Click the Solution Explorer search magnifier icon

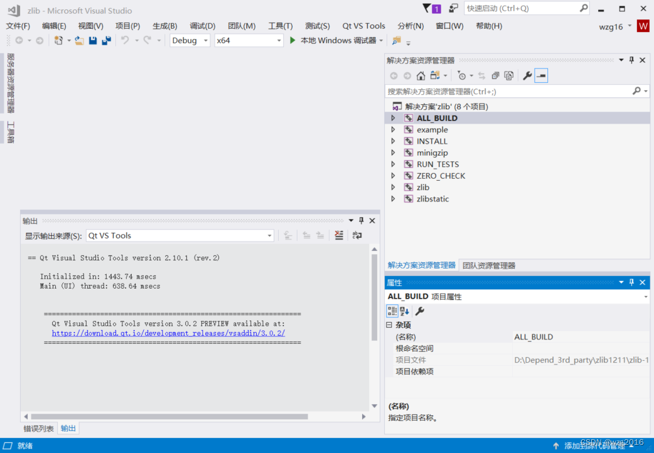[636, 91]
